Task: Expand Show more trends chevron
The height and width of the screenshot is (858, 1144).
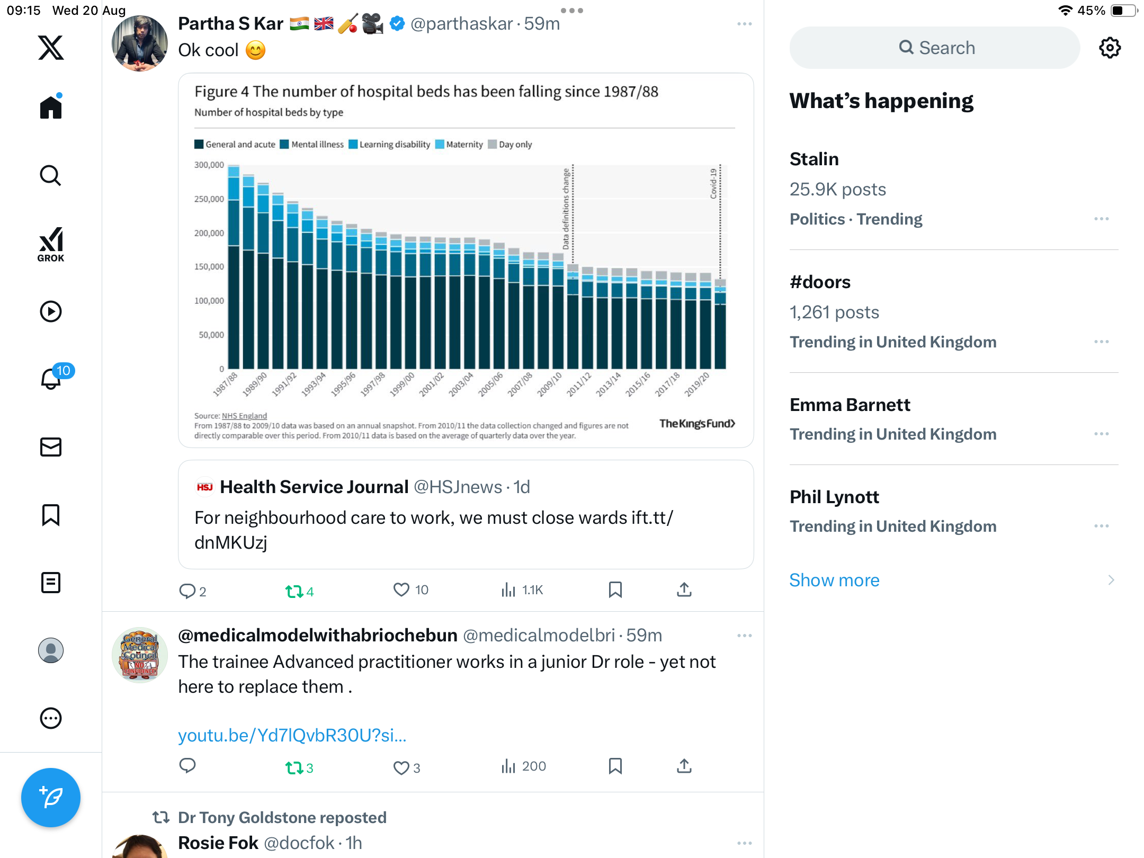Action: coord(1111,580)
